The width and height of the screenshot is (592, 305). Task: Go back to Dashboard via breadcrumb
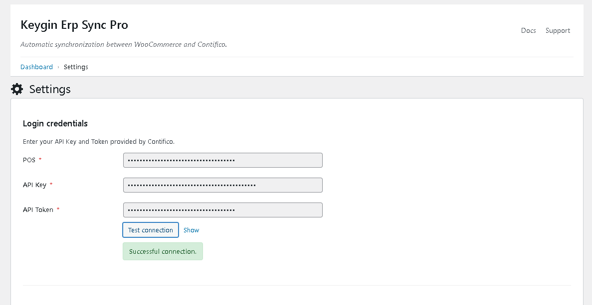point(36,67)
